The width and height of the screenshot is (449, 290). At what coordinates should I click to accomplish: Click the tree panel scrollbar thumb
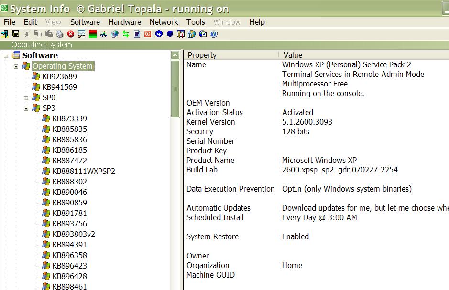pyautogui.click(x=175, y=89)
